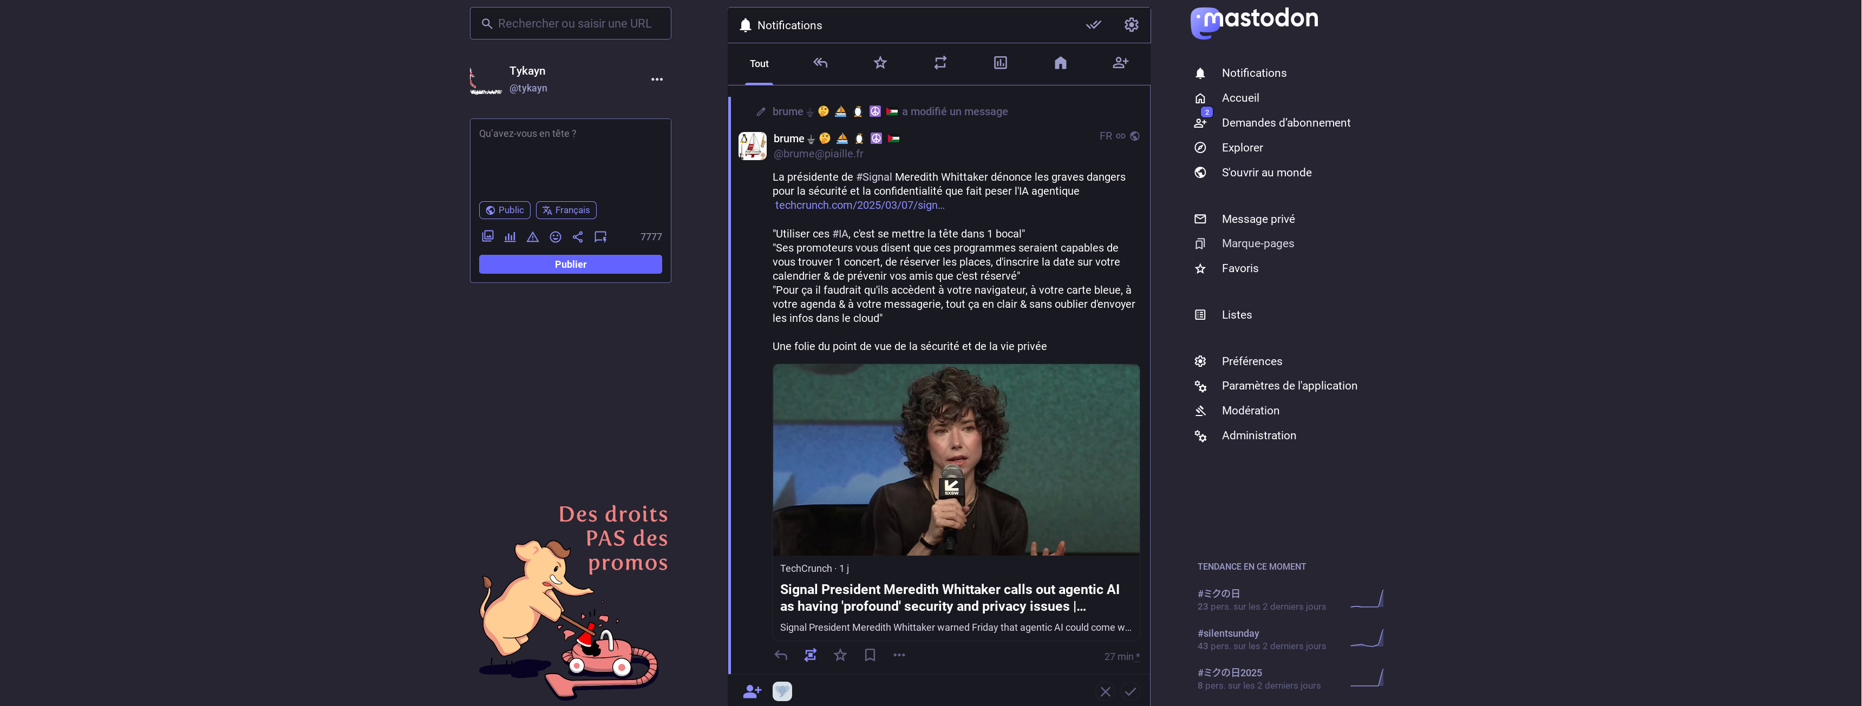The width and height of the screenshot is (1862, 706).
Task: Open S'ouvrir au monde
Action: click(1266, 173)
